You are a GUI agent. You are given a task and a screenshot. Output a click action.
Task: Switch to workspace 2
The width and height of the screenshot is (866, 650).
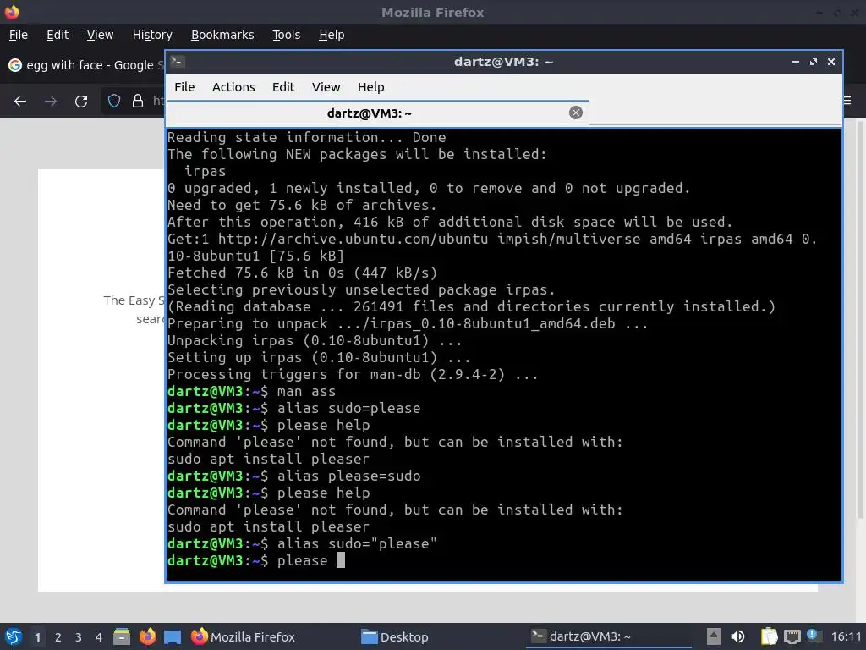(x=58, y=637)
